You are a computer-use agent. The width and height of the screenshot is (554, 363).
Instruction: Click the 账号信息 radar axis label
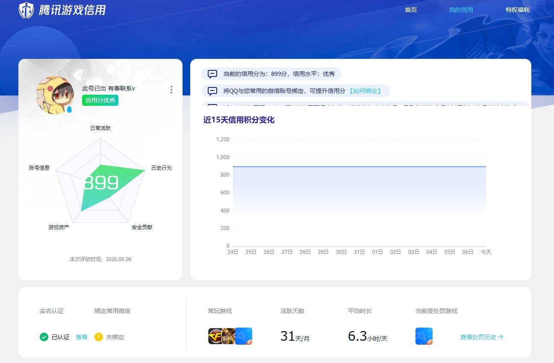(x=39, y=168)
